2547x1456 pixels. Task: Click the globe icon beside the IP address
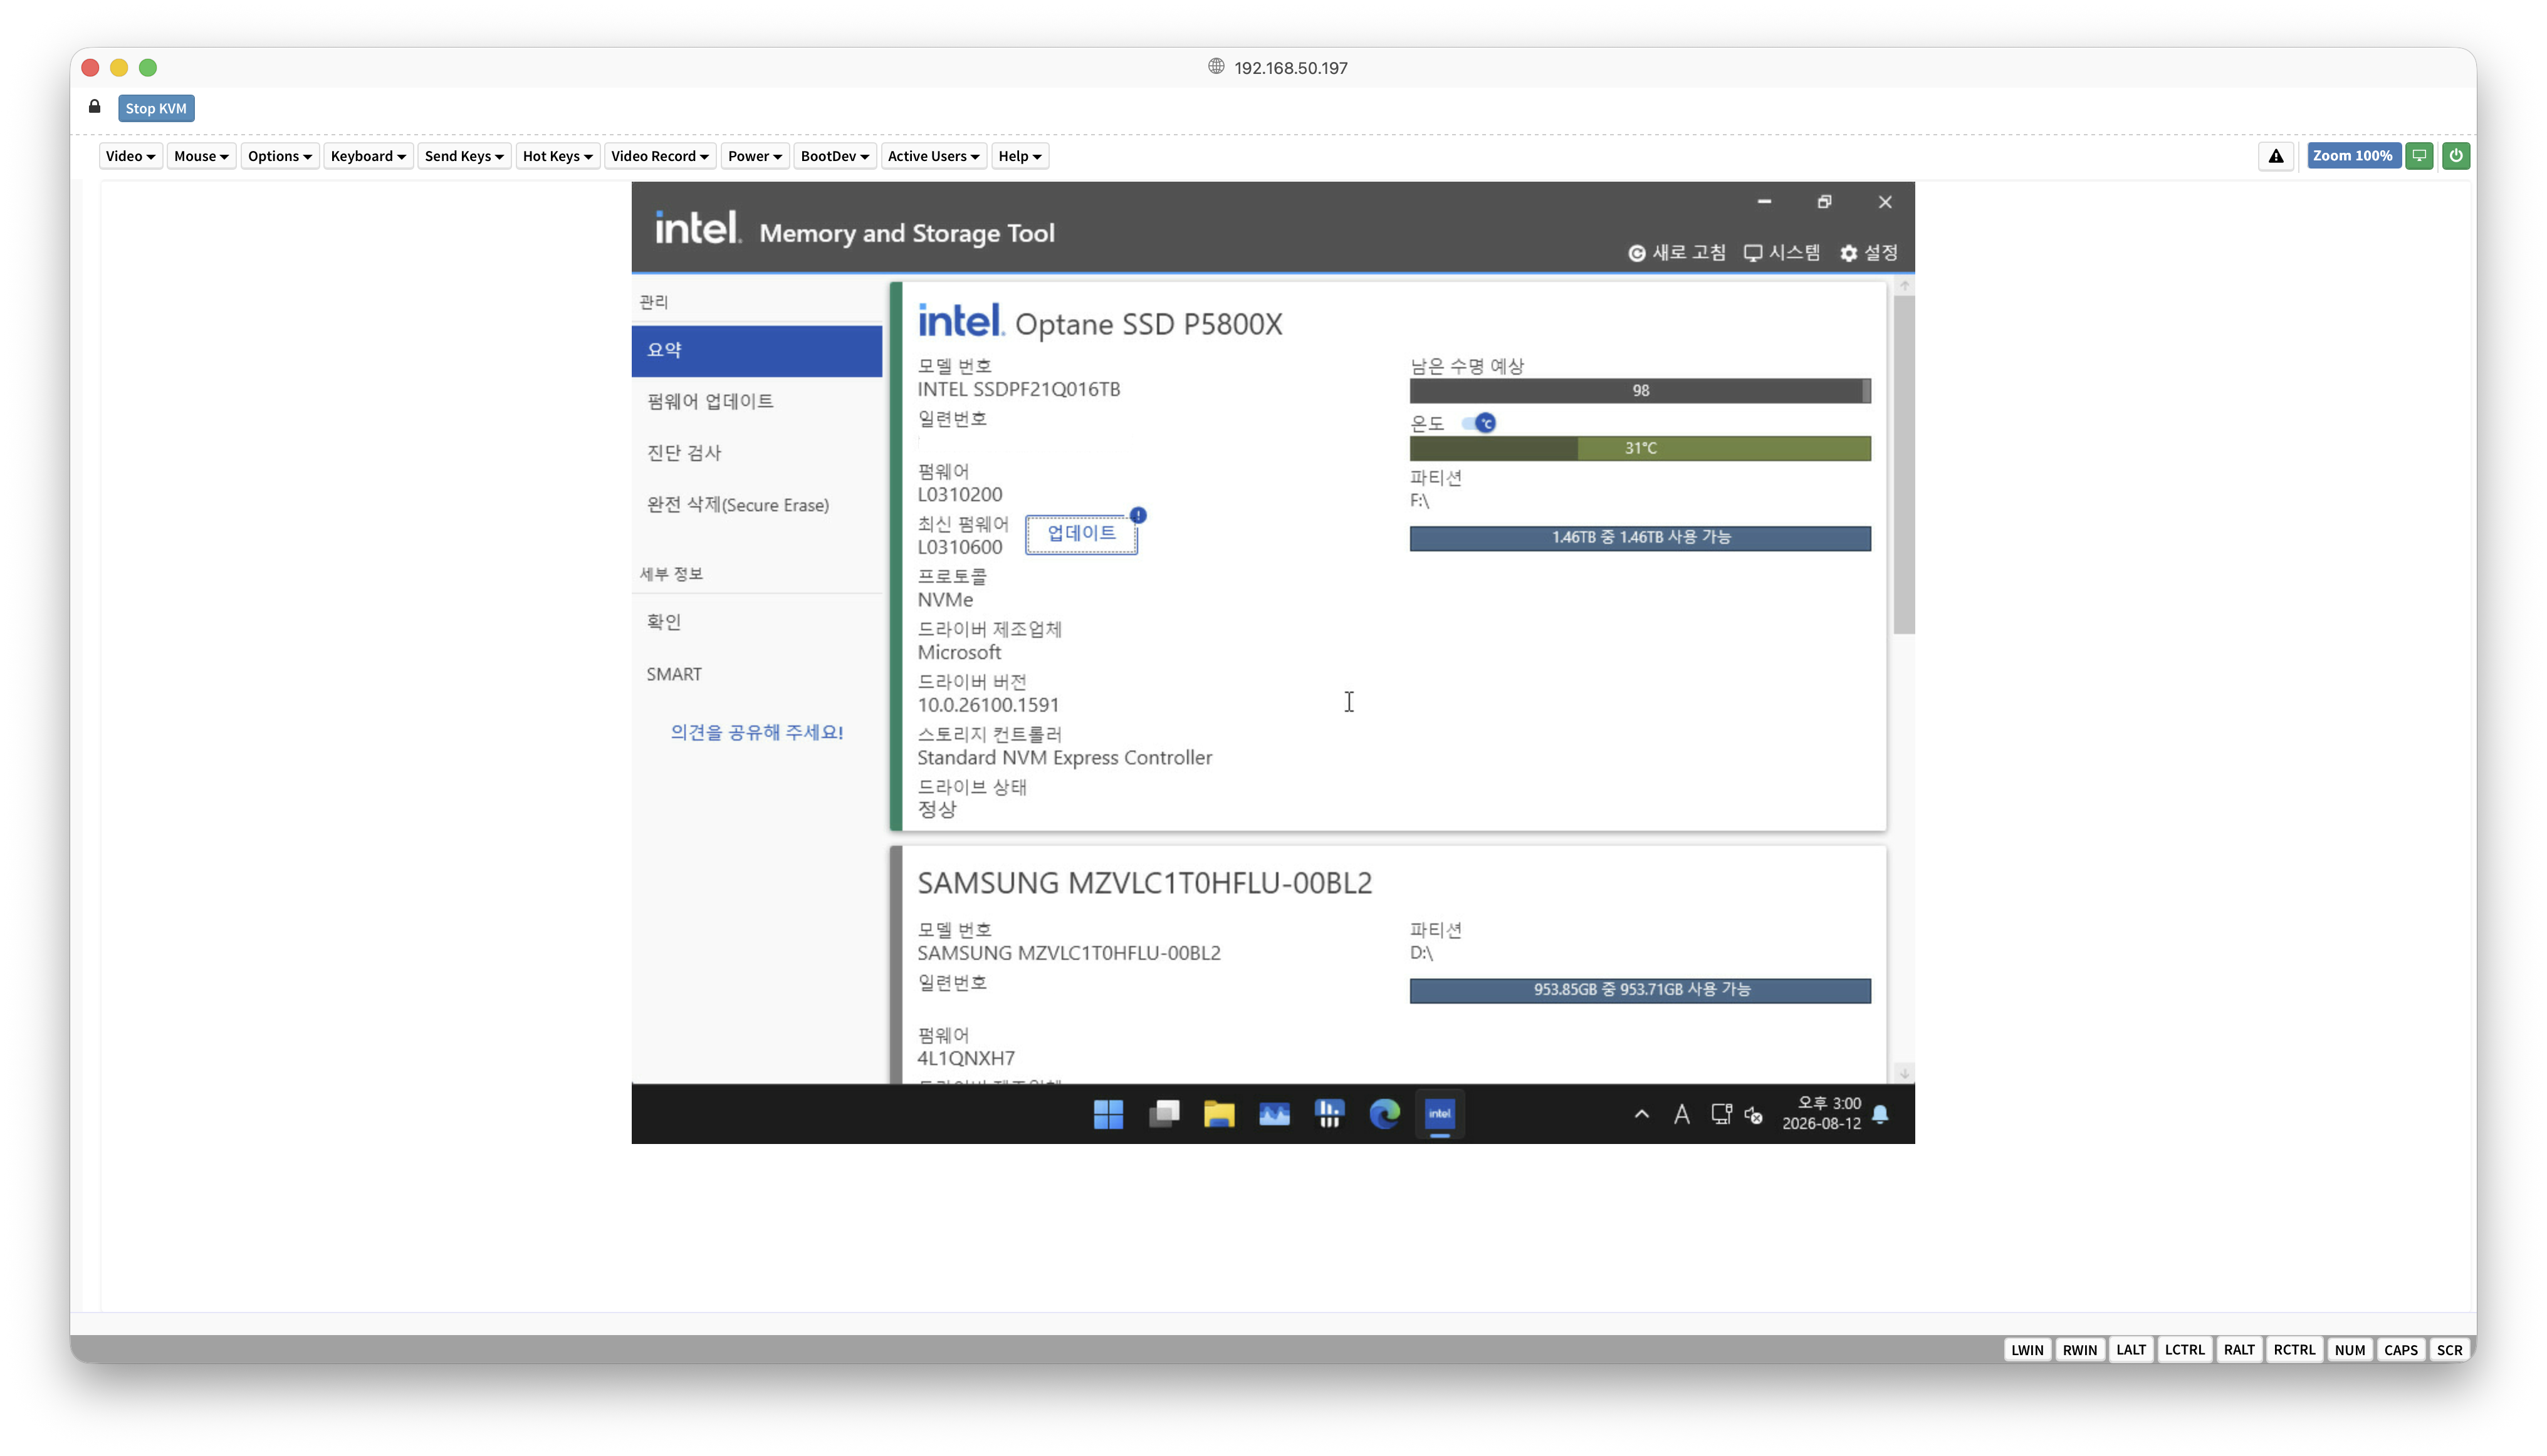(x=1216, y=66)
